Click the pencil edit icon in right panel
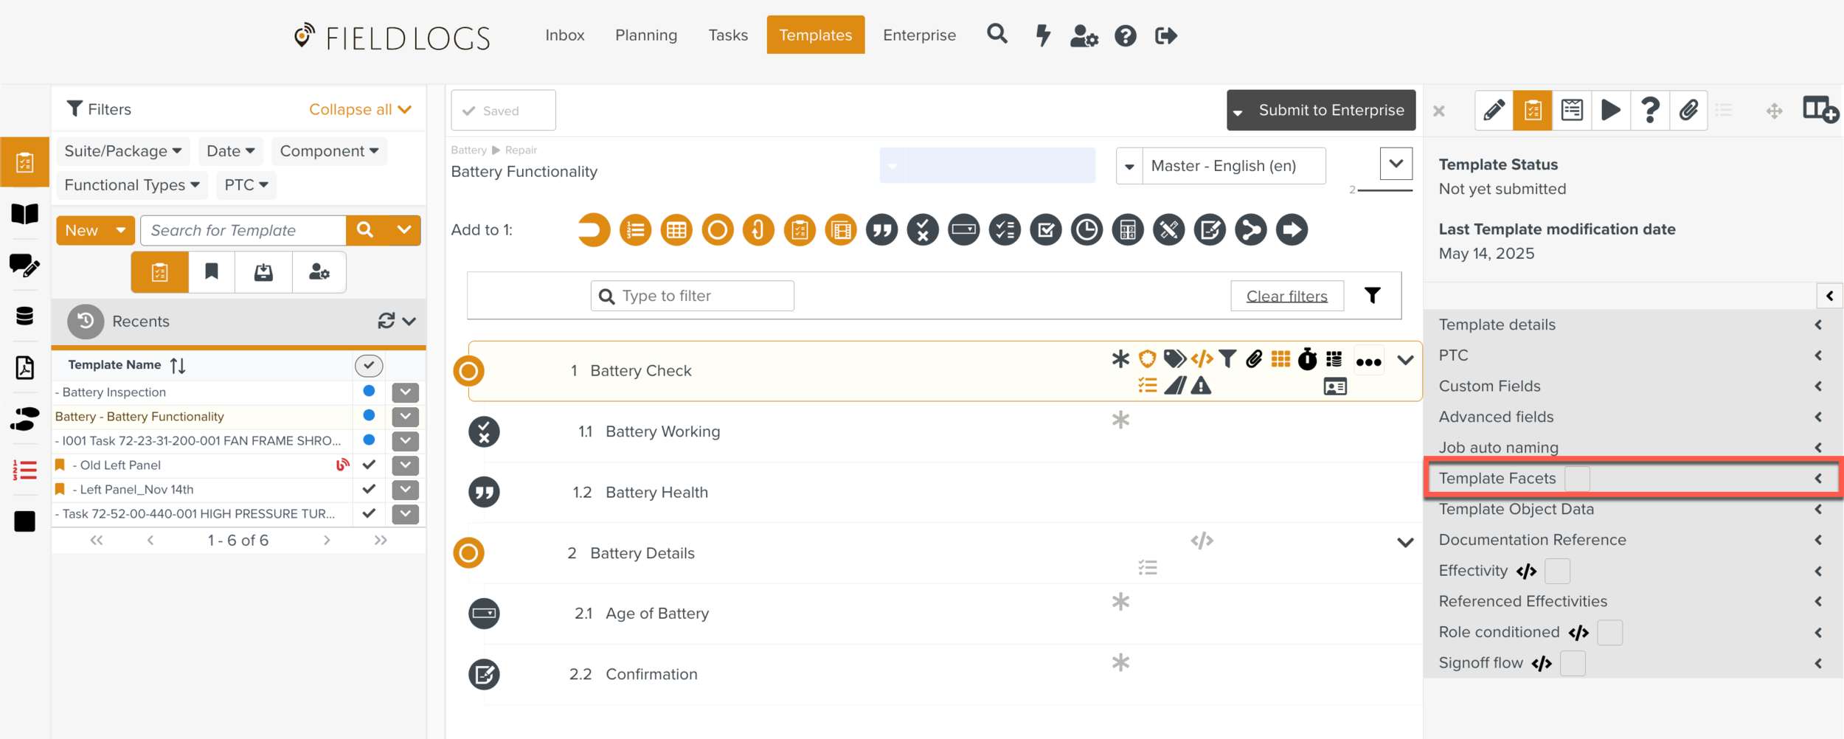The width and height of the screenshot is (1844, 739). (1494, 111)
